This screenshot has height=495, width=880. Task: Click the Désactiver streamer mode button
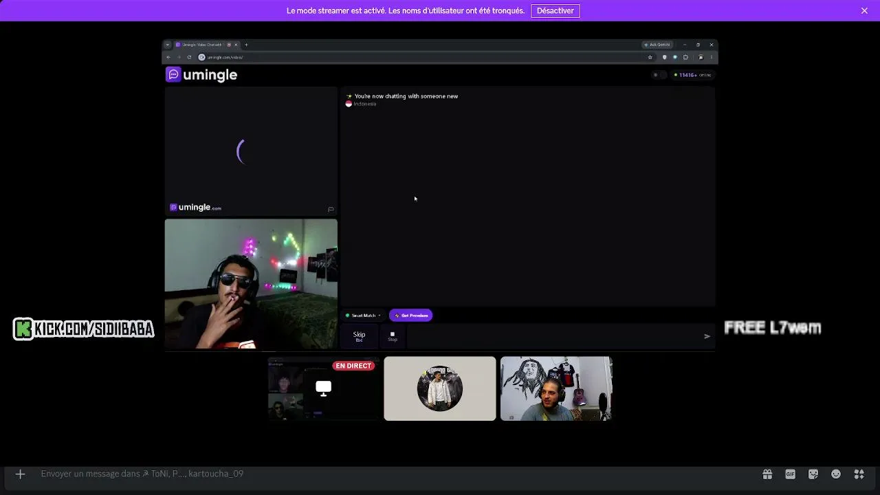[x=555, y=11]
